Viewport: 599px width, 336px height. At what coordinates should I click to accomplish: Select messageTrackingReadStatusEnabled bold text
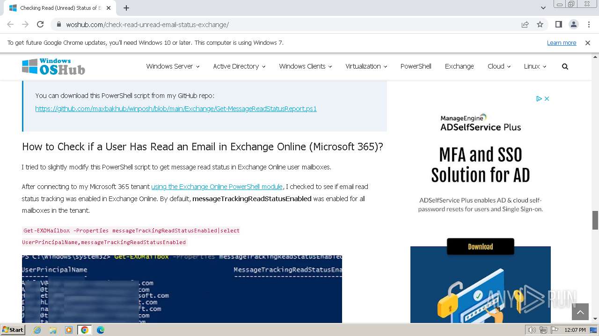click(x=252, y=199)
